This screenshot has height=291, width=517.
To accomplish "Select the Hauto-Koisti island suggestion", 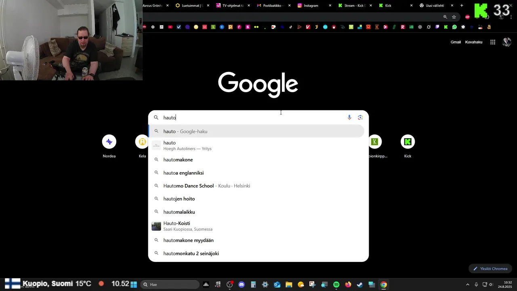I will (256, 226).
